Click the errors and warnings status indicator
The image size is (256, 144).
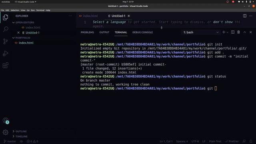(32, 141)
